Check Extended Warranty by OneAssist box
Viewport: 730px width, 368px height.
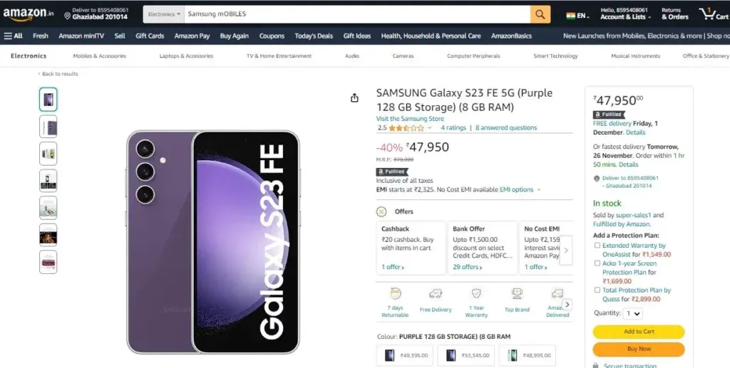click(x=597, y=246)
